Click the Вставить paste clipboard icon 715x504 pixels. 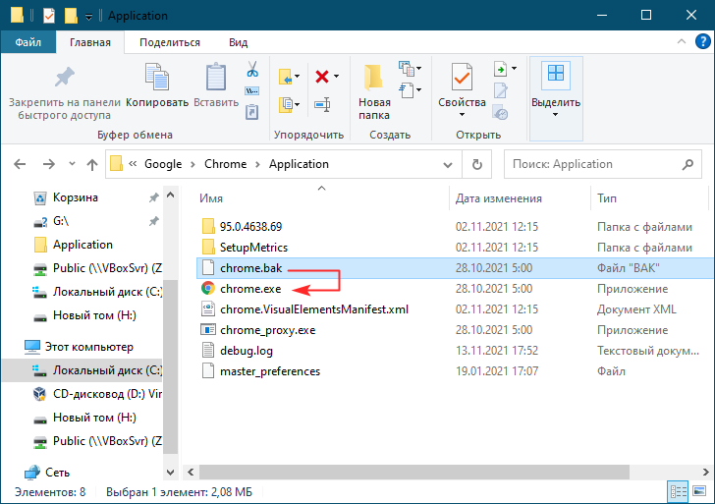coord(216,77)
